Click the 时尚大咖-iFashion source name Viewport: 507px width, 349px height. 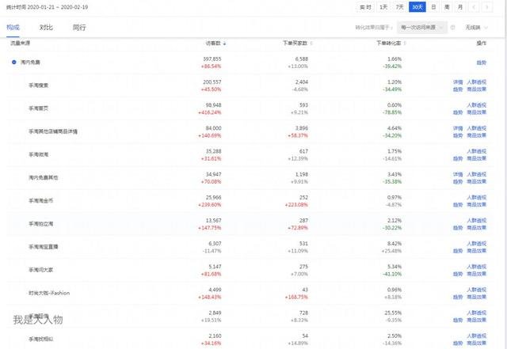click(x=49, y=293)
